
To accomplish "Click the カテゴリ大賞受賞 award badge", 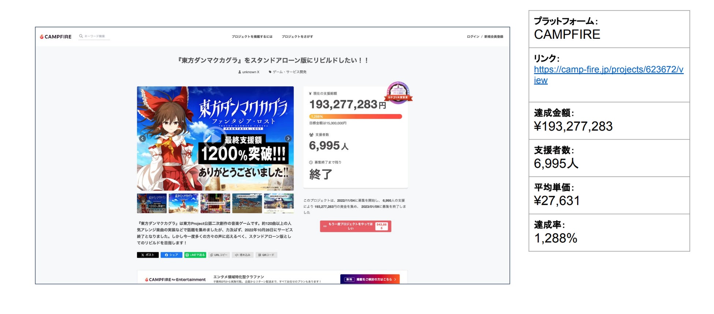I will point(398,92).
